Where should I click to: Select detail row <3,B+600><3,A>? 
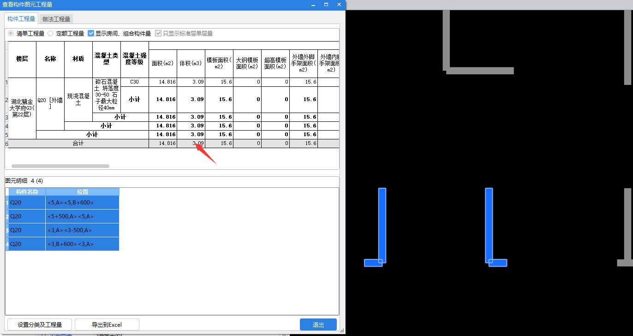62,244
